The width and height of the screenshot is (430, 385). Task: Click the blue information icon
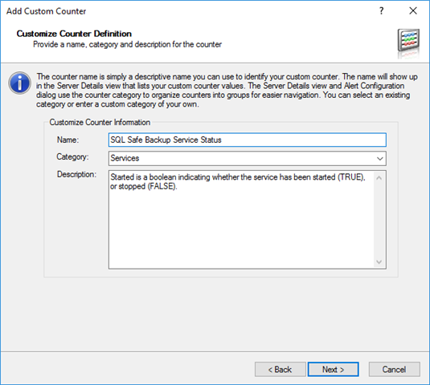pos(19,83)
